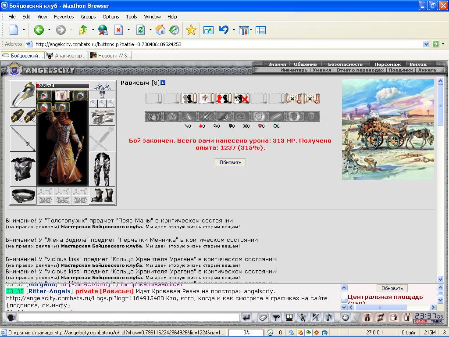This screenshot has width=449, height=337.
Task: Switch chat panel to CLOCK mode
Action: pos(421,321)
